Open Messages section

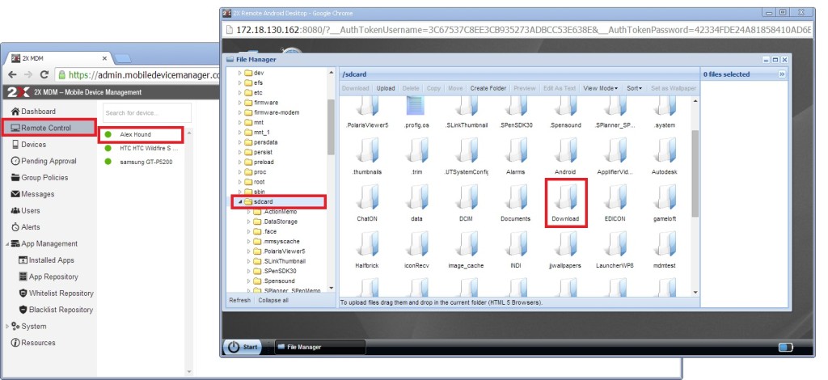click(32, 194)
